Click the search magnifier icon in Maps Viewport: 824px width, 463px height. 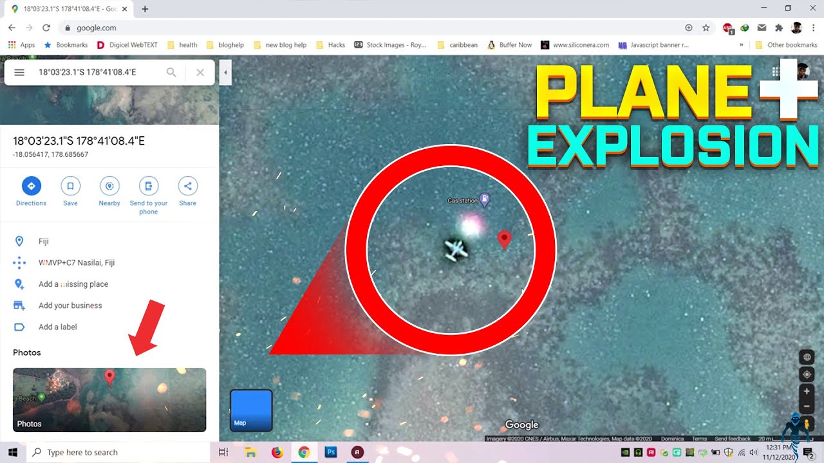click(171, 73)
